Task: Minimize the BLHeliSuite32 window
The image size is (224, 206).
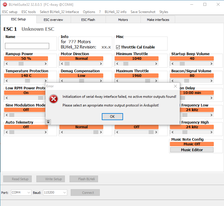Action: 192,4
